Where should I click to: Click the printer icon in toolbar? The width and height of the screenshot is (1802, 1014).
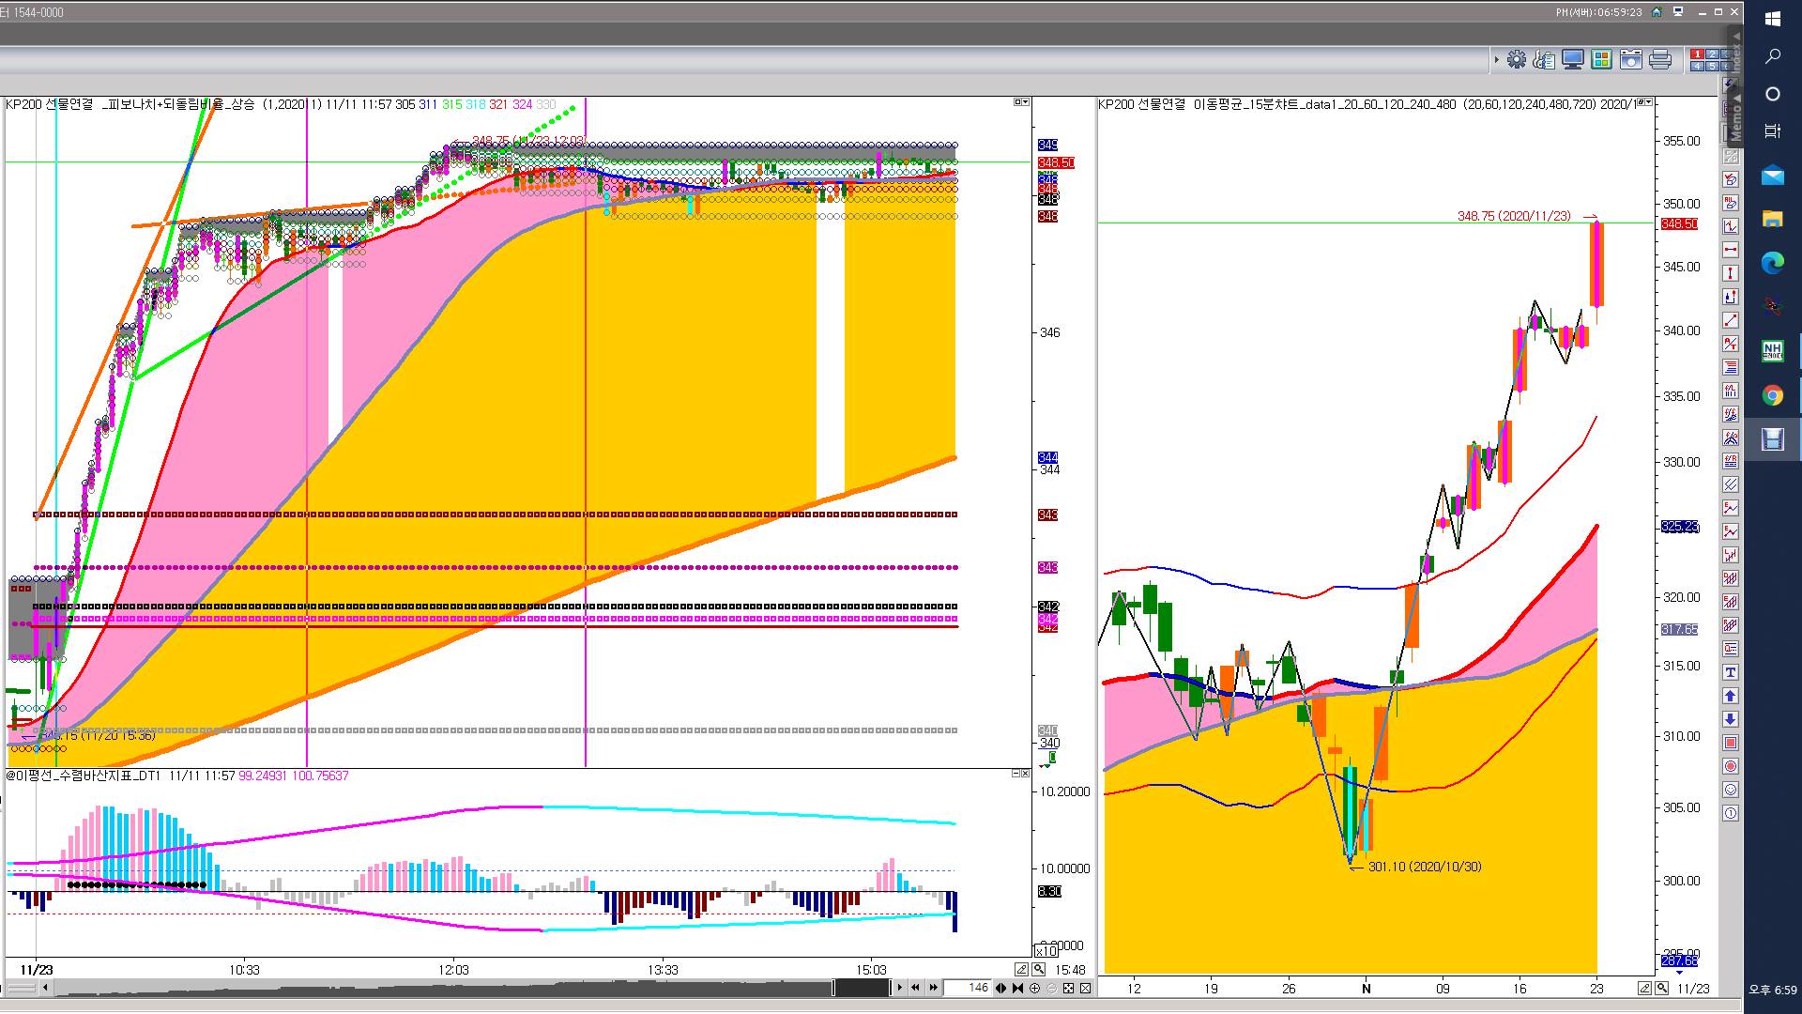[1659, 59]
